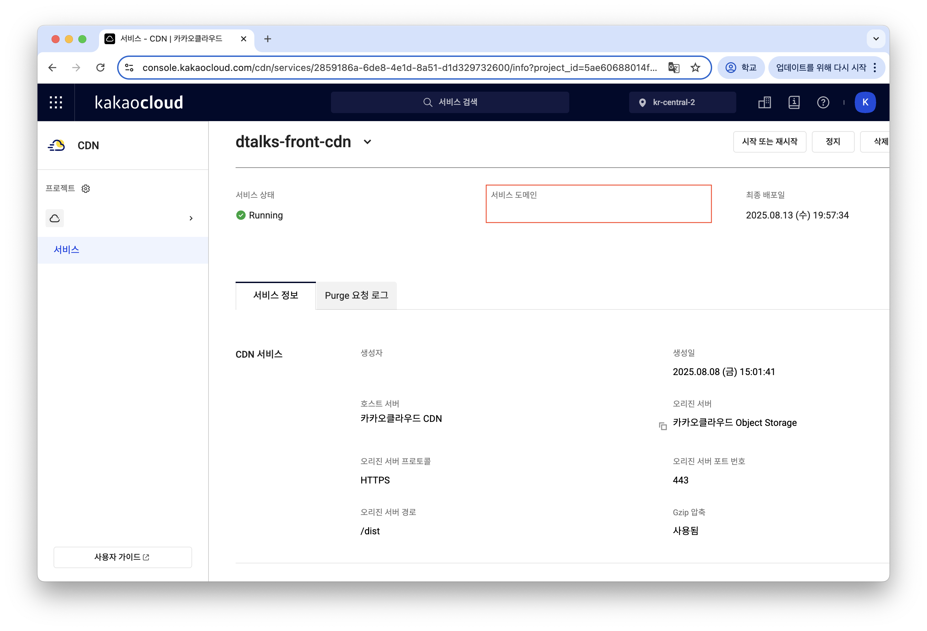Click the browser forward arrow
The image size is (927, 631).
76,68
